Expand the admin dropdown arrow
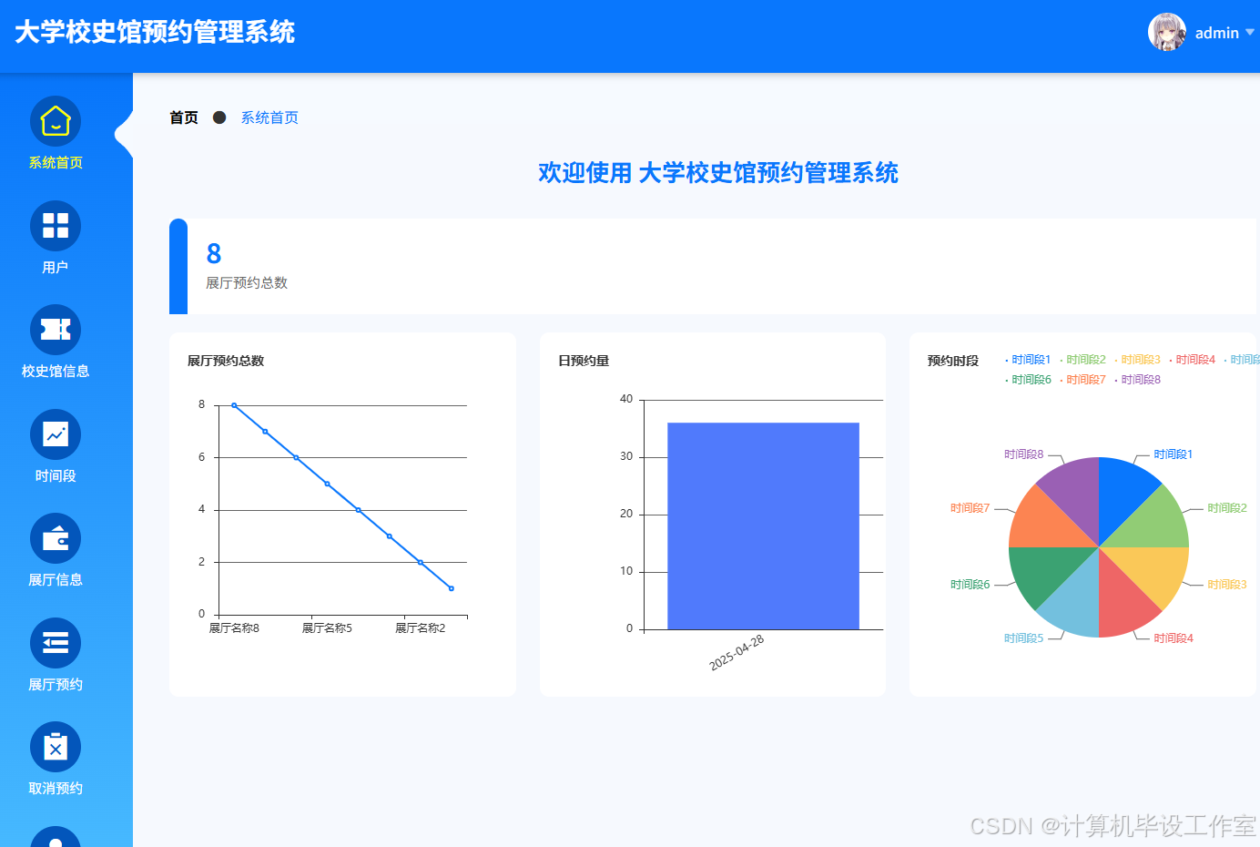This screenshot has width=1260, height=847. click(x=1250, y=33)
